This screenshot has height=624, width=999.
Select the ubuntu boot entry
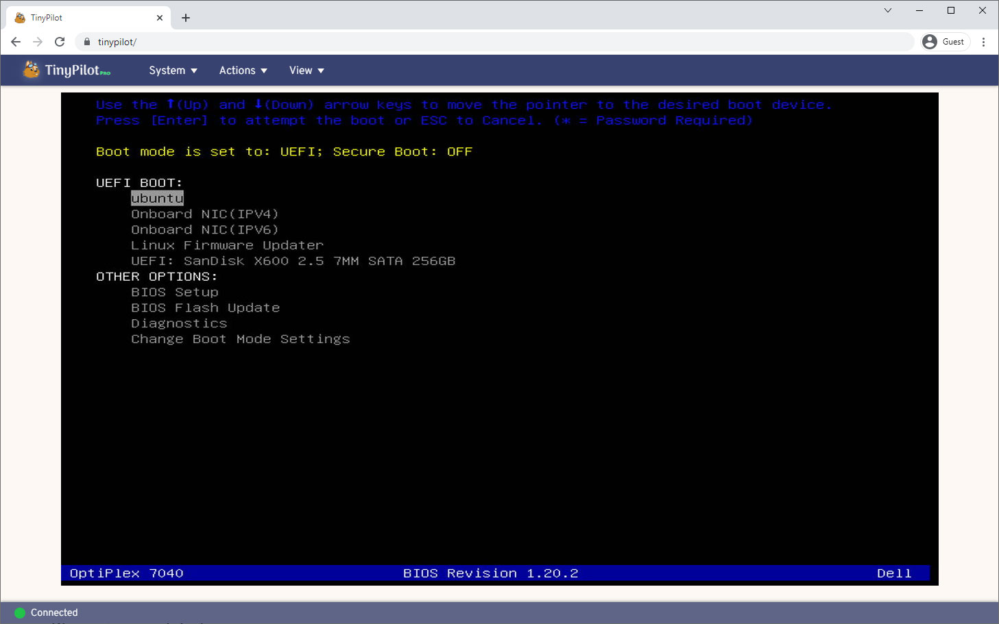(157, 198)
